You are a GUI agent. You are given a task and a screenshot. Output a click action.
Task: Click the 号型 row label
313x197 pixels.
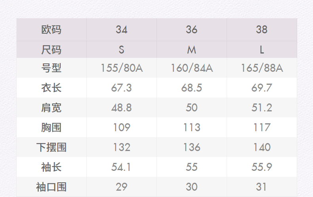52,68
